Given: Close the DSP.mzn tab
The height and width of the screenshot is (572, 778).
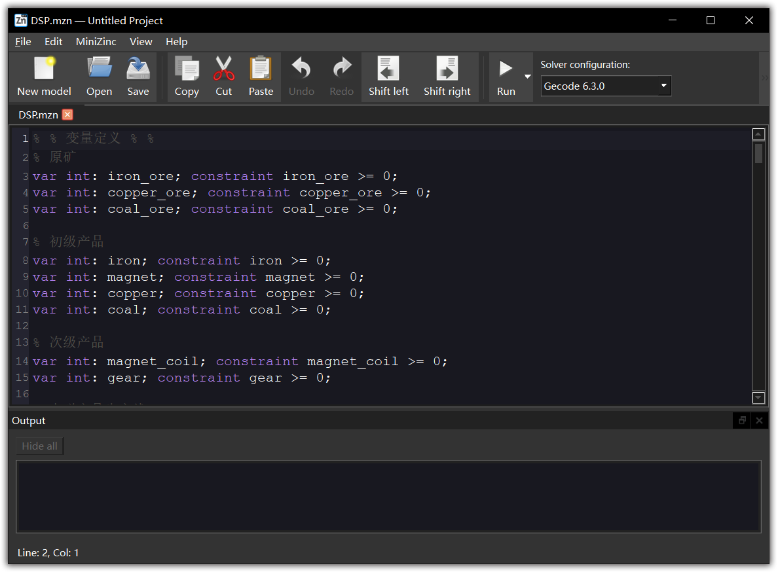Looking at the screenshot, I should coord(67,115).
